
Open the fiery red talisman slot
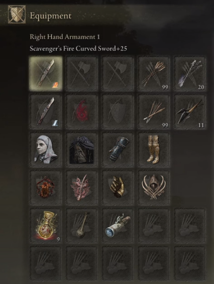click(46, 187)
